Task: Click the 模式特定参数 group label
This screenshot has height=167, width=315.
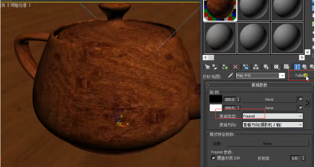Action: click(222, 135)
